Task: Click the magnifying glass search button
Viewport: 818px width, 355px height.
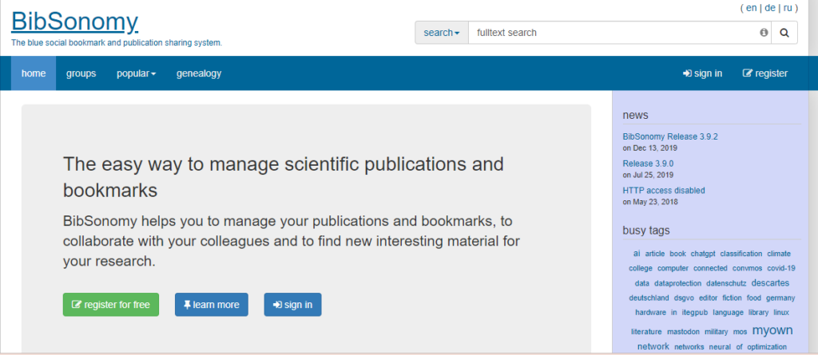Action: 784,33
